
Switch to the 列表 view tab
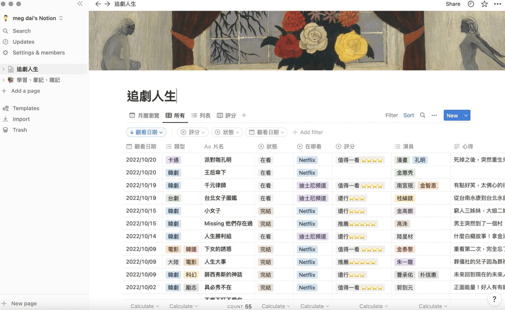(x=201, y=115)
